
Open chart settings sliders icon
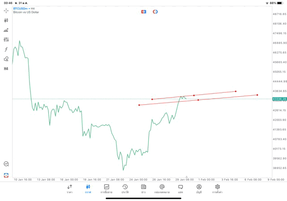point(6,40)
